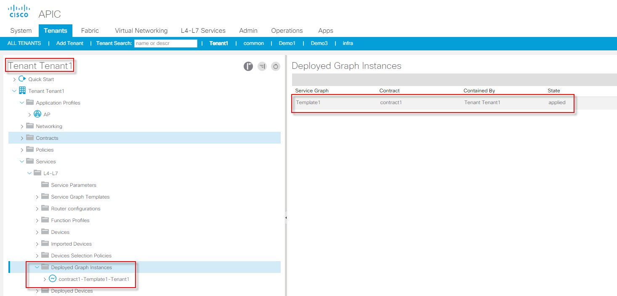Click the L4-L7 folder icon in tree
The width and height of the screenshot is (617, 296).
click(37, 173)
